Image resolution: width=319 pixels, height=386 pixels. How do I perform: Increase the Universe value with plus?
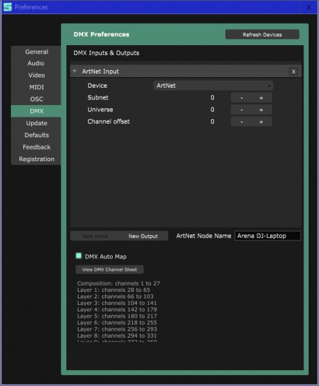pos(262,110)
